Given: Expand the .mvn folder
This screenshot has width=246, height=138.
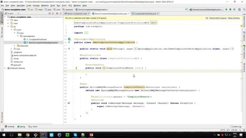Looking at the screenshot, I should [8, 23].
